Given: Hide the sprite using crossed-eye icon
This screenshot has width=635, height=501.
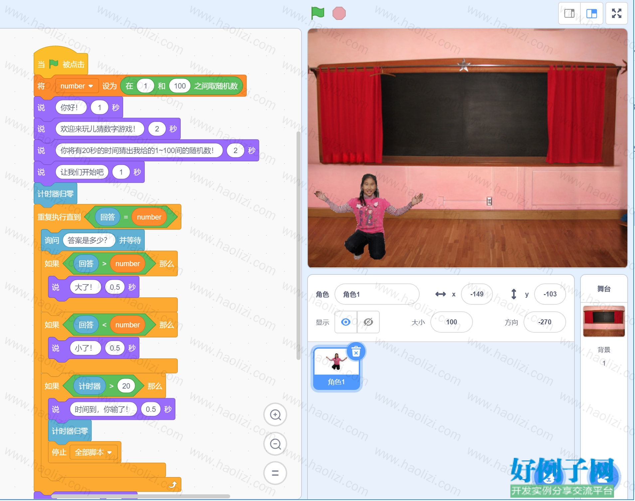Looking at the screenshot, I should tap(368, 322).
